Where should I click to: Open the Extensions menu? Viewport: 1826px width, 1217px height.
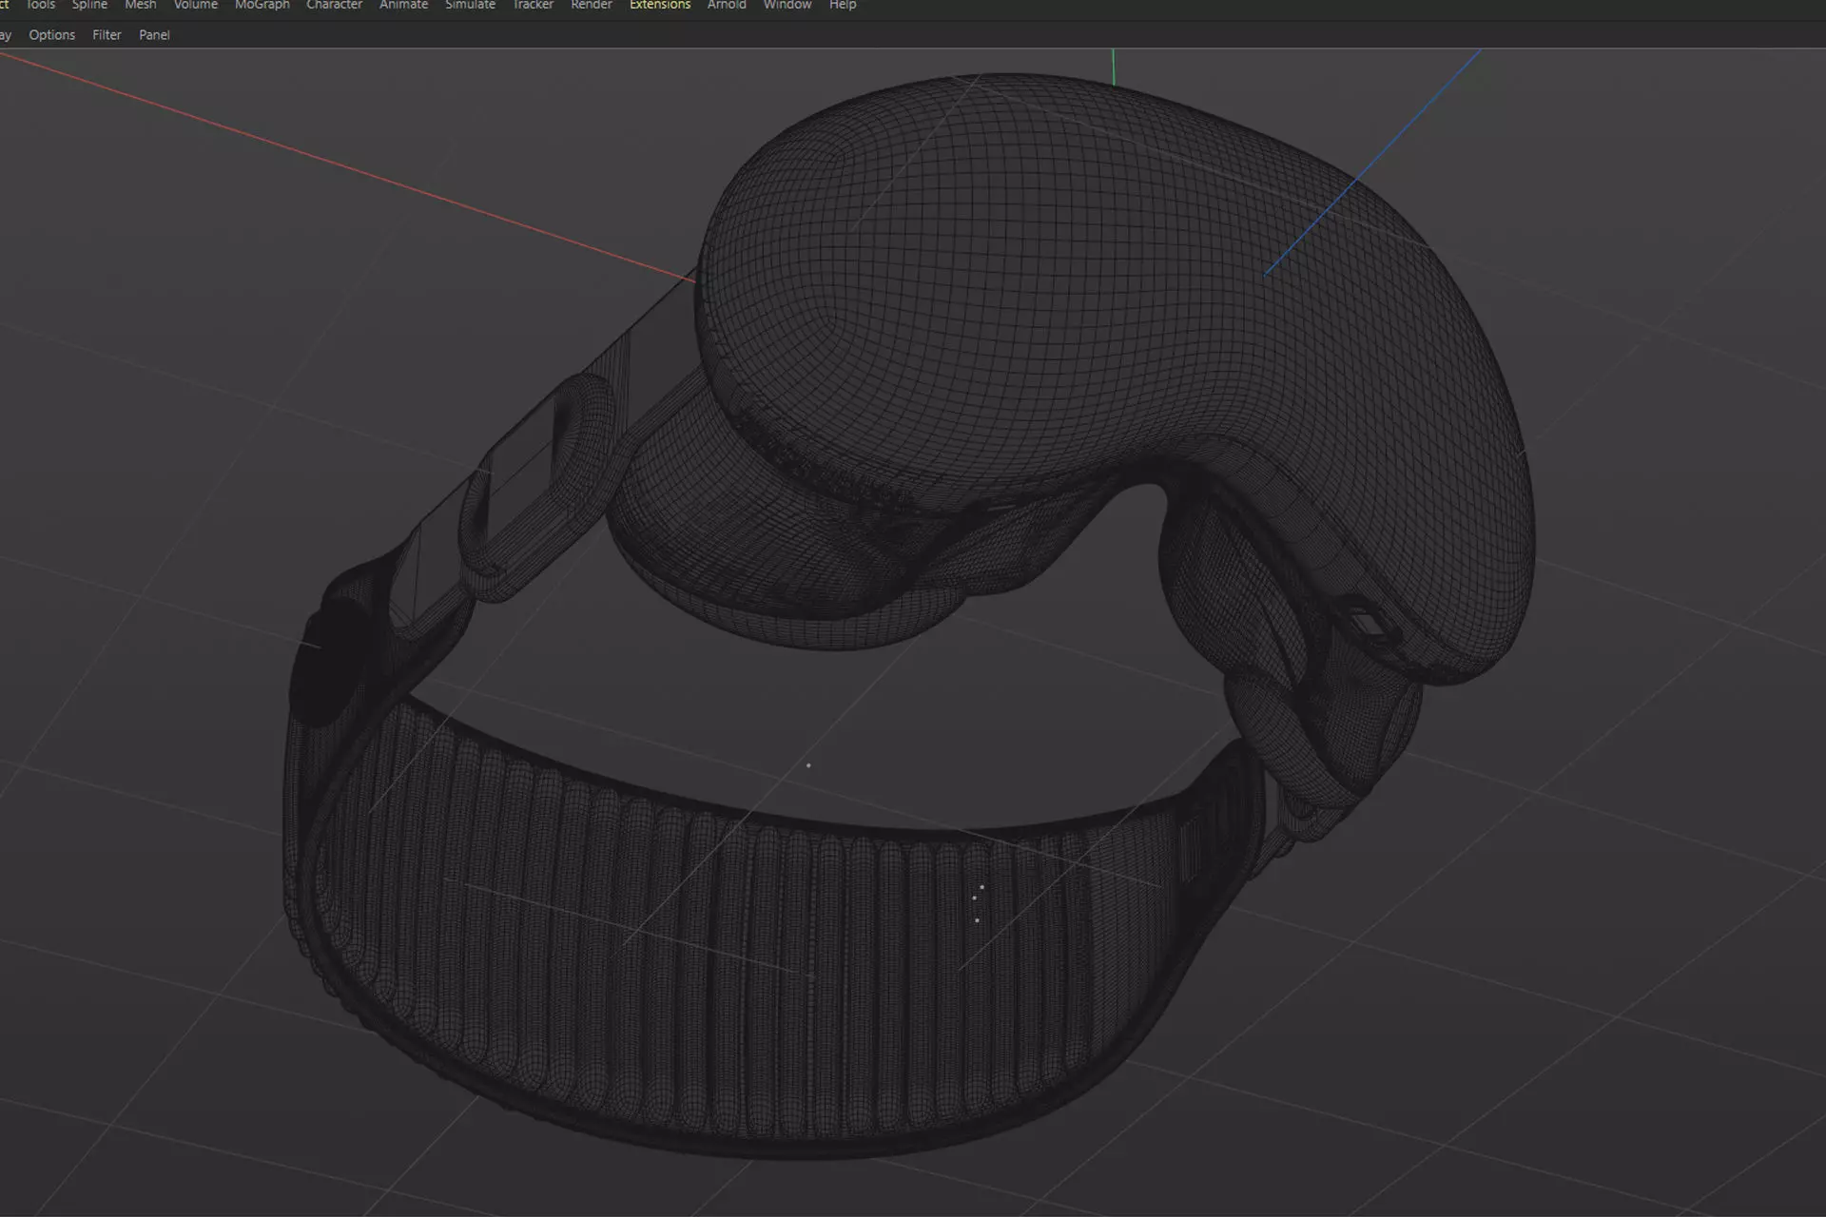point(660,5)
